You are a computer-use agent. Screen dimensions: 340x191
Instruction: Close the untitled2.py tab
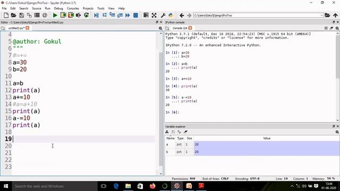tap(27, 28)
